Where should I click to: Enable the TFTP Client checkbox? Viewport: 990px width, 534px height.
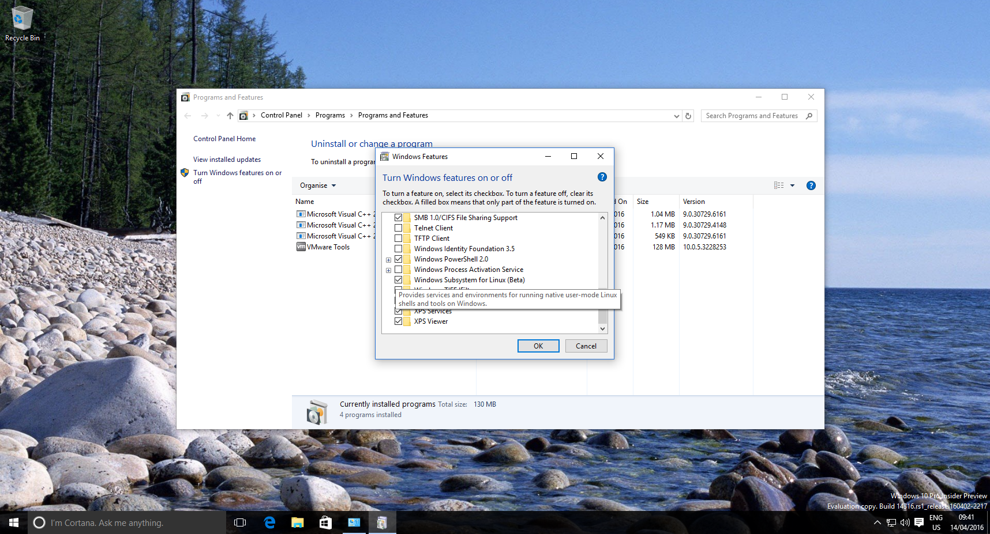tap(398, 238)
